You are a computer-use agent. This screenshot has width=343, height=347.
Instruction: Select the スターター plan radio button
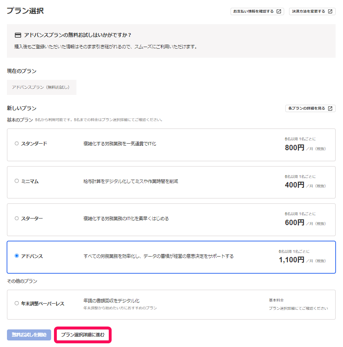(17, 218)
